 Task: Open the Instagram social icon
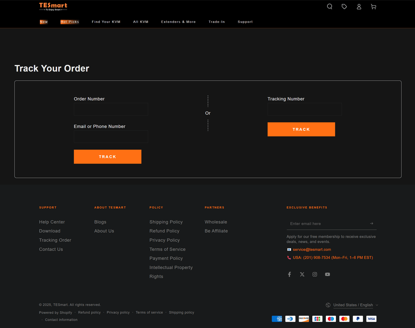[315, 274]
